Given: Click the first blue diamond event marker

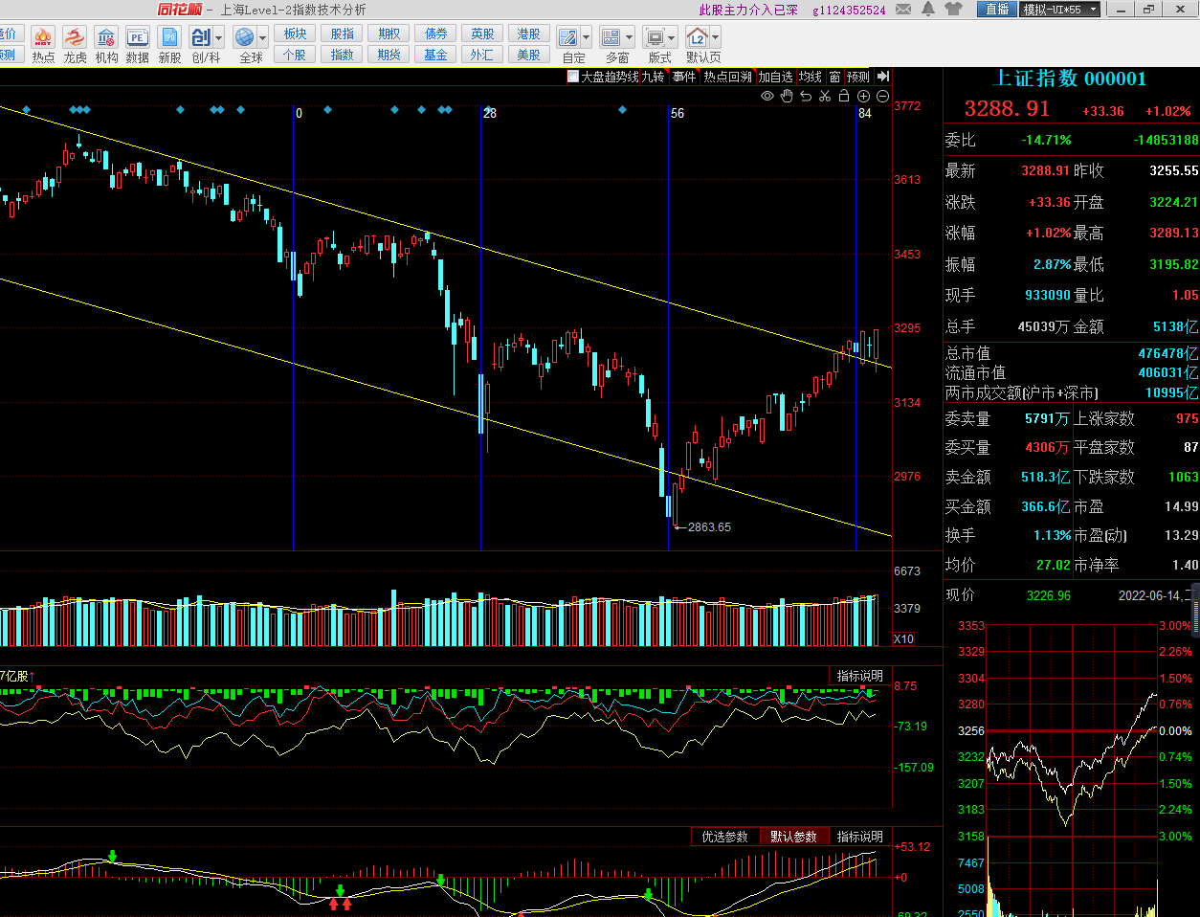Looking at the screenshot, I should (x=26, y=110).
